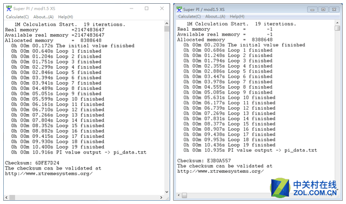Minimize the right Super PI window
The height and width of the screenshot is (204, 346).
(312, 10)
